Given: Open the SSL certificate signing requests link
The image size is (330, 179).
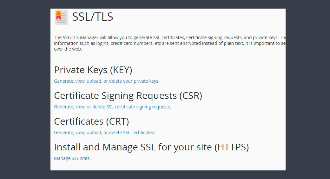Looking at the screenshot, I should (x=112, y=107).
